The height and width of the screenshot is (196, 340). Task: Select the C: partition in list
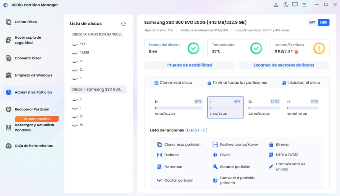[x=98, y=61]
